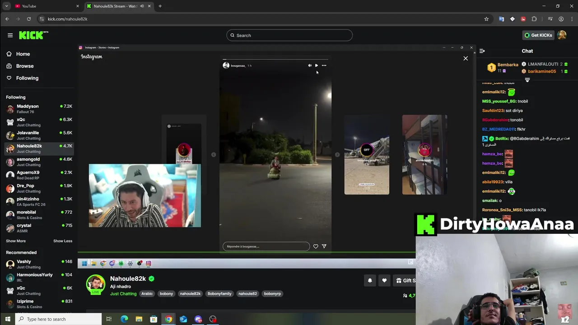
Task: Click the KICK logo
Action: coord(33,35)
